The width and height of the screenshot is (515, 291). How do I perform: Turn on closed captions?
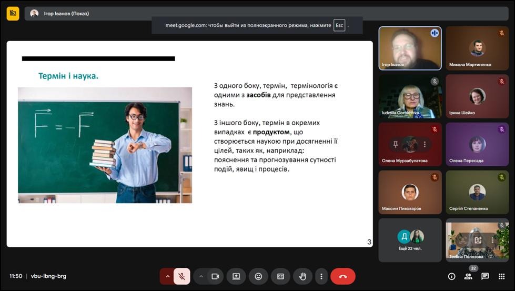coord(280,276)
